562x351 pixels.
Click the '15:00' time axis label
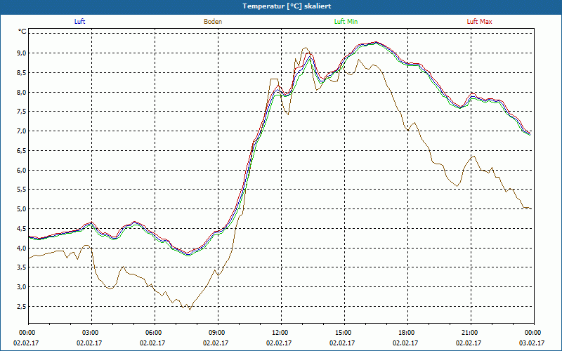point(342,333)
